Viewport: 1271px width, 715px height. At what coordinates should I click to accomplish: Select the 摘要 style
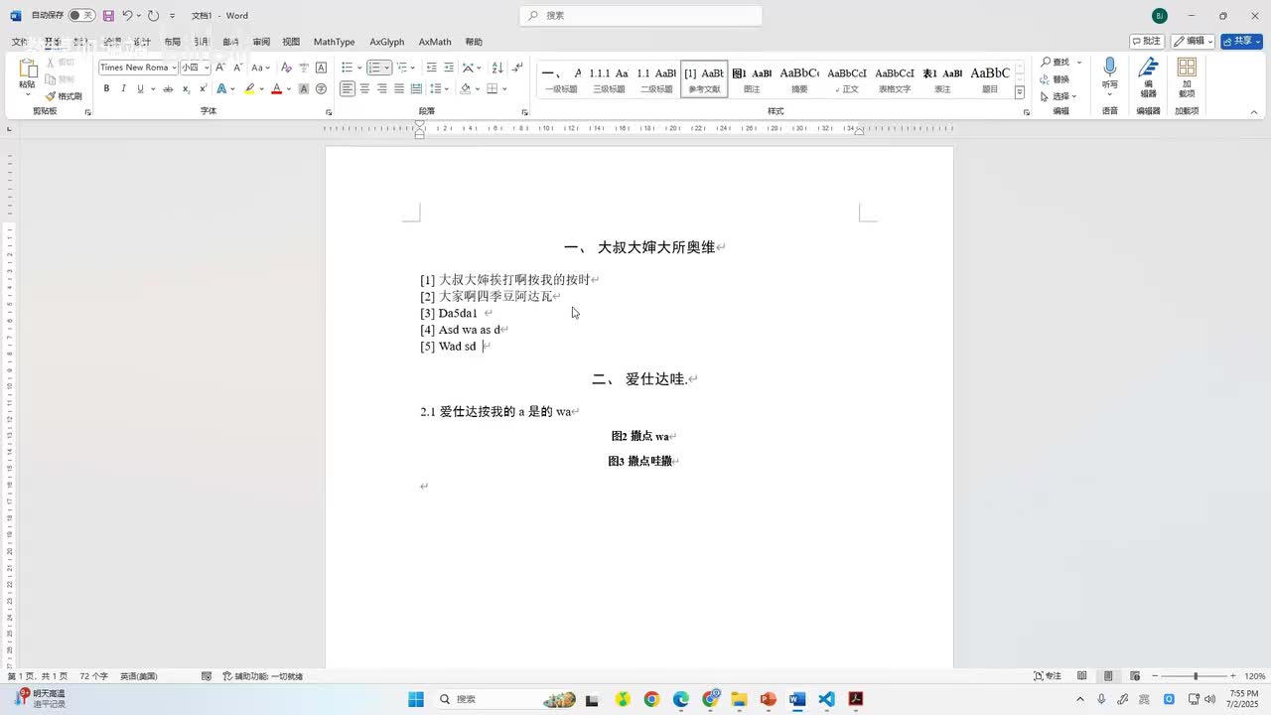click(799, 79)
